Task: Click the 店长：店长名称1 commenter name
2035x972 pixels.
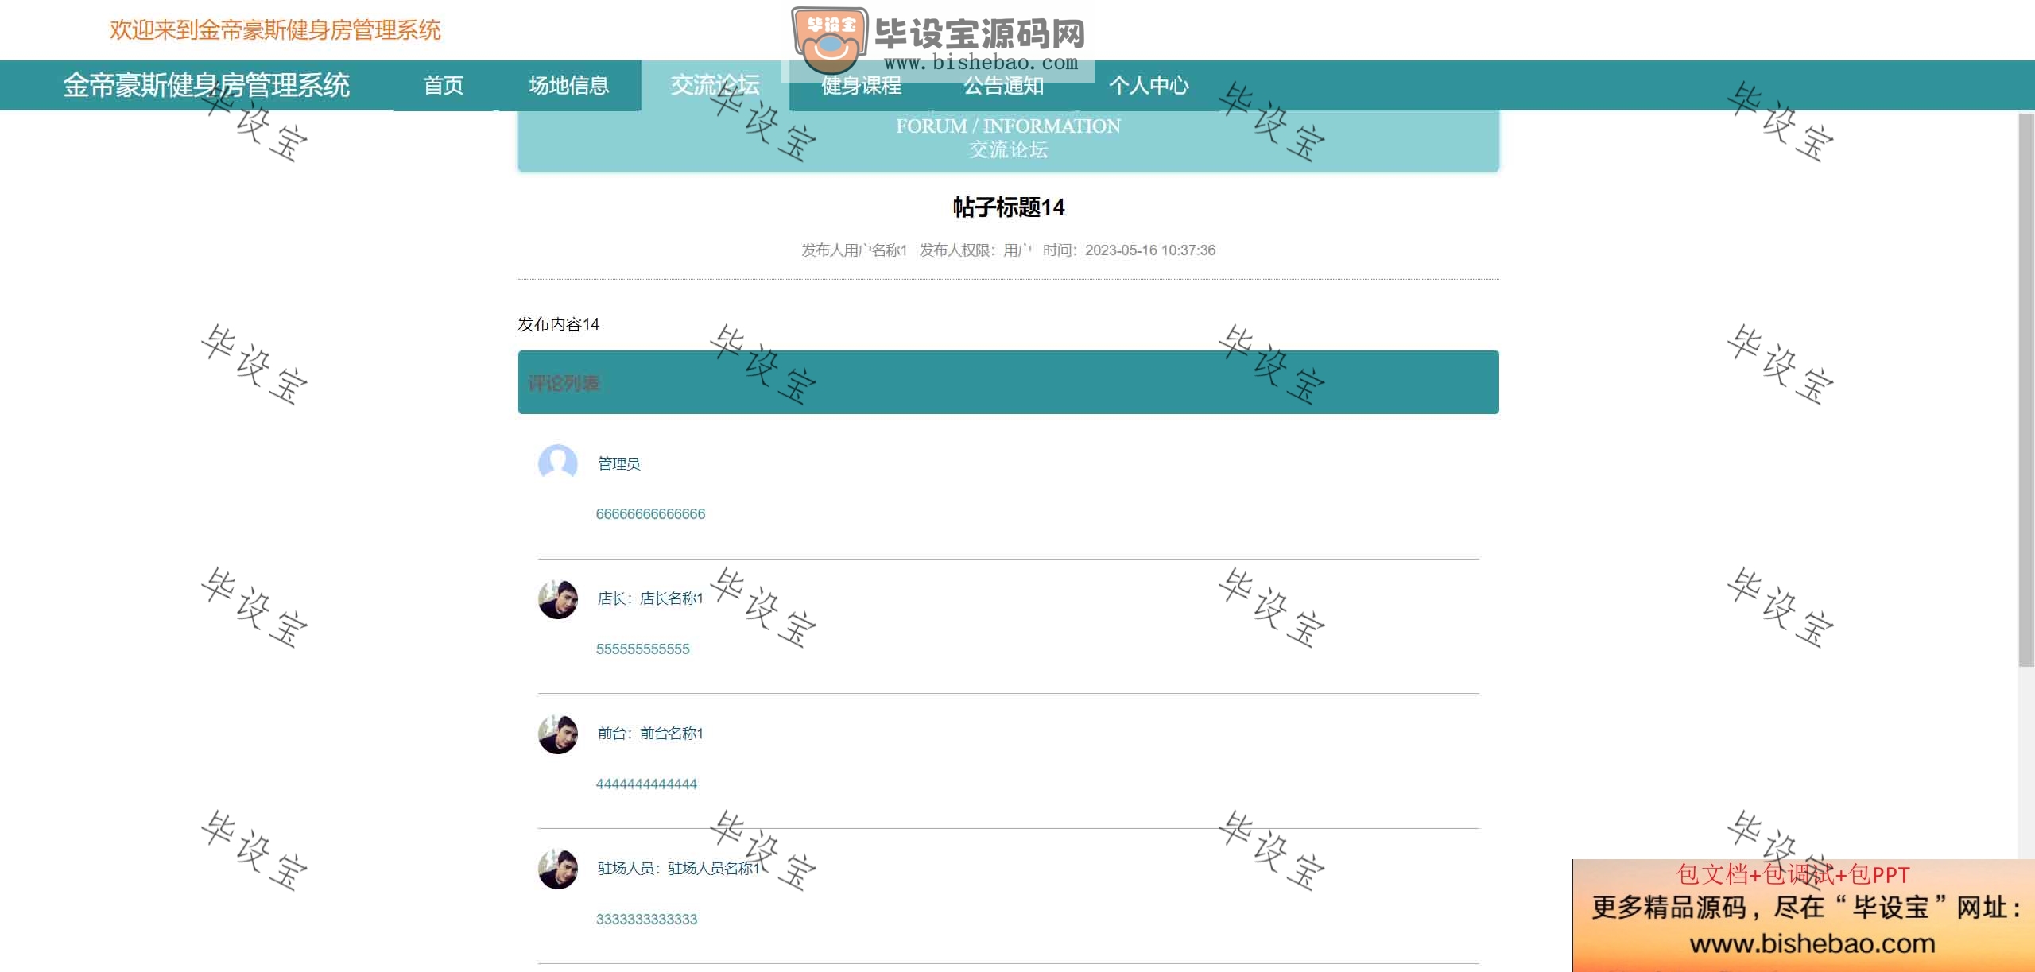Action: click(x=650, y=598)
